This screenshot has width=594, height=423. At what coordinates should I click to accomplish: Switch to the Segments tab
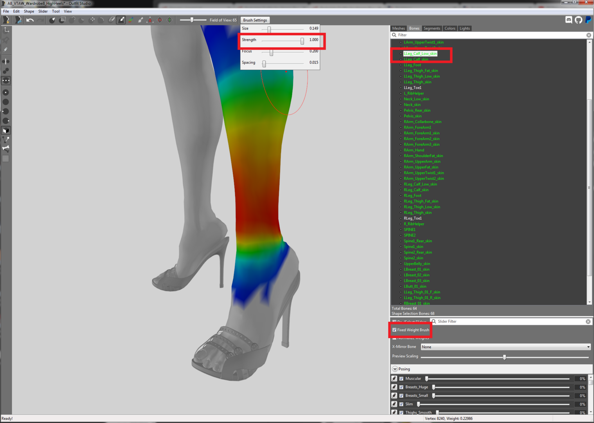[x=432, y=28]
